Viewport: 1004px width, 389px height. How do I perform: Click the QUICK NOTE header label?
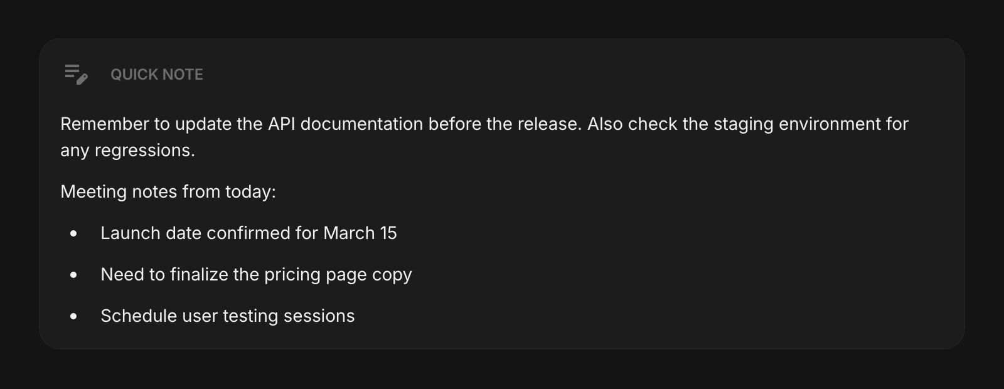coord(157,75)
